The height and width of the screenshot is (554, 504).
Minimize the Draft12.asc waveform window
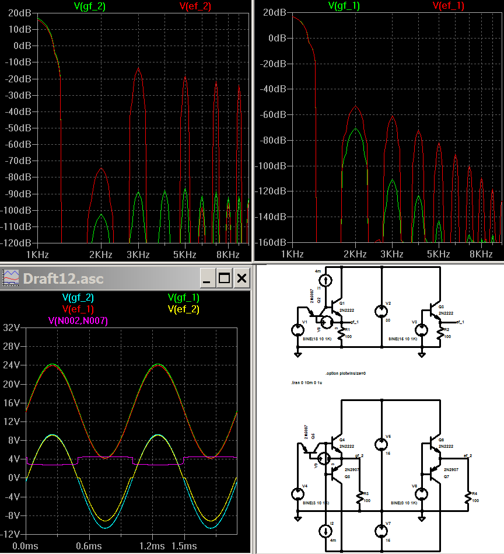click(x=207, y=278)
